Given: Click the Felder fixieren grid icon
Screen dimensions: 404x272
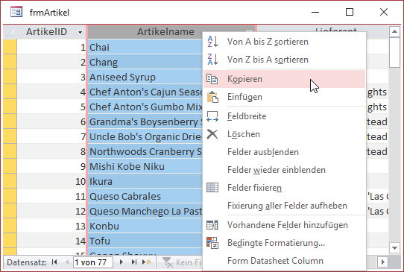Looking at the screenshot, I should [x=212, y=188].
